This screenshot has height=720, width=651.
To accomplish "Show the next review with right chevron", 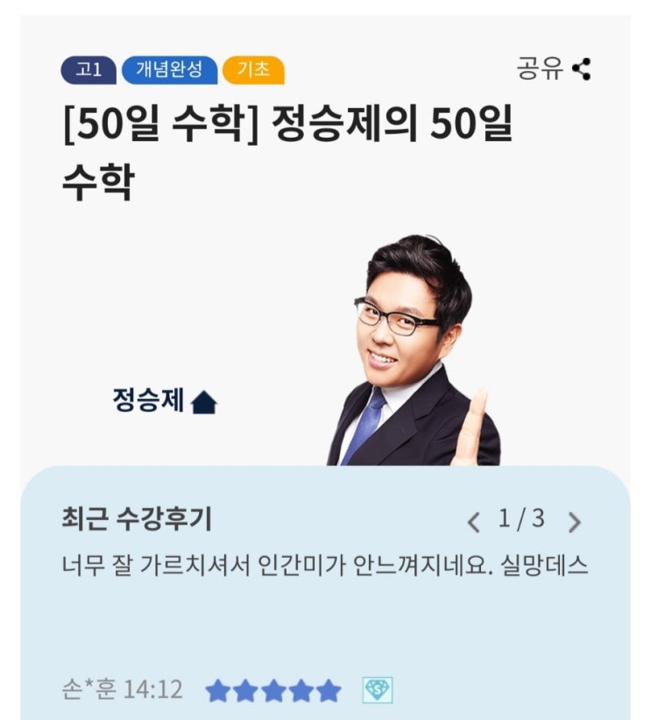I will coord(574,522).
